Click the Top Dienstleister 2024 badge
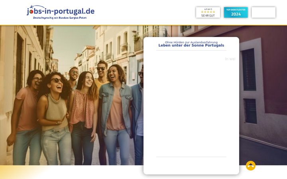The width and height of the screenshot is (287, 179). [x=236, y=12]
